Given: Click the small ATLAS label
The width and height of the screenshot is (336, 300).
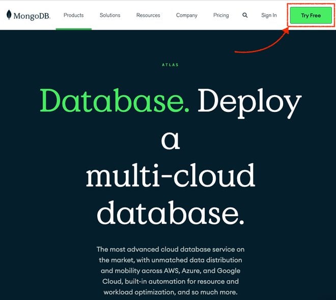Looking at the screenshot, I should 170,65.
